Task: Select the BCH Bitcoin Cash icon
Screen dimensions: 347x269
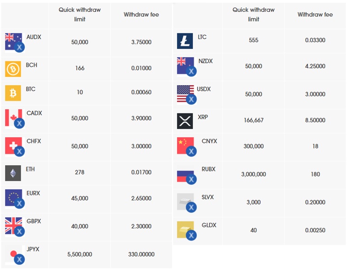Action: (x=13, y=69)
